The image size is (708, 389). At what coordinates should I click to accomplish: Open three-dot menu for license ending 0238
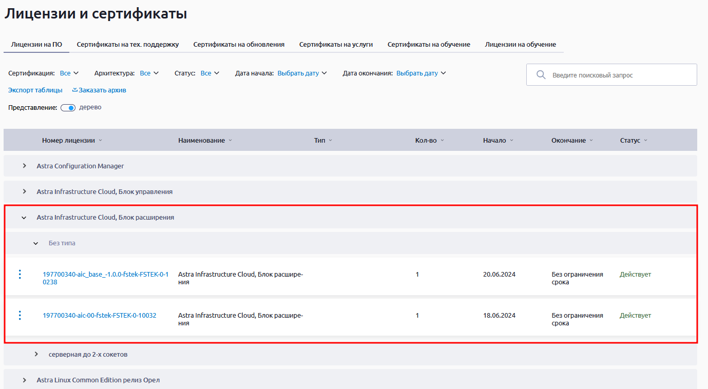click(x=20, y=275)
